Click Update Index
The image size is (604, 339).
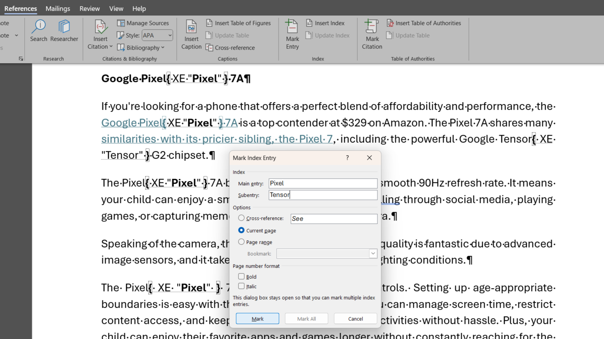click(328, 35)
